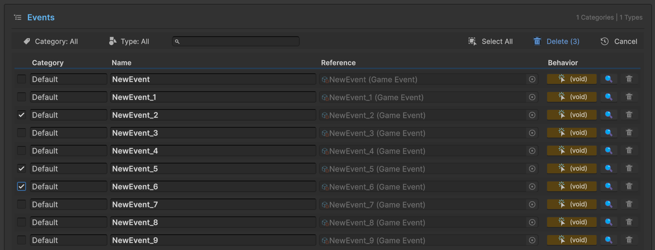This screenshot has height=250, width=655.
Task: Sort by the Name column header
Action: pyautogui.click(x=122, y=63)
